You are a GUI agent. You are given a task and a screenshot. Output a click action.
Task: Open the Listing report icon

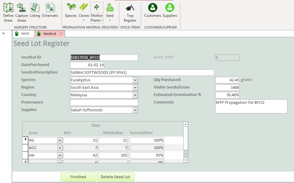point(35,10)
